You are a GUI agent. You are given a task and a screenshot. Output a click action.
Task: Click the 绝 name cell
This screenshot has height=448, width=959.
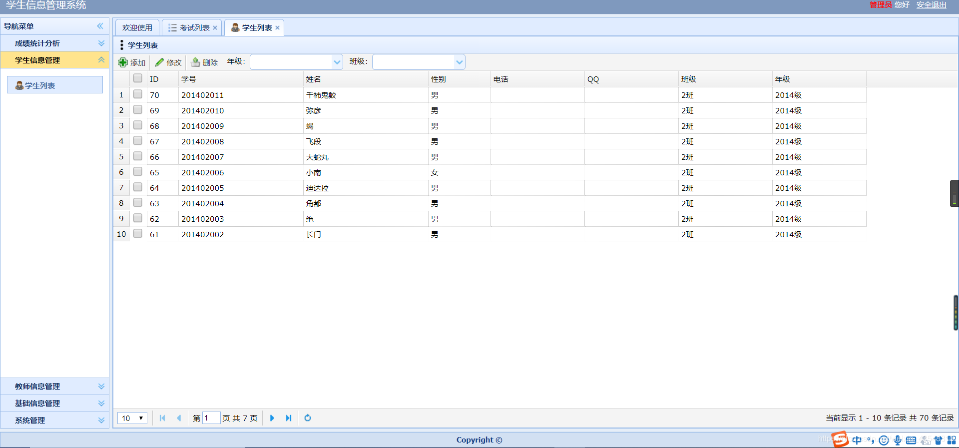click(x=366, y=219)
